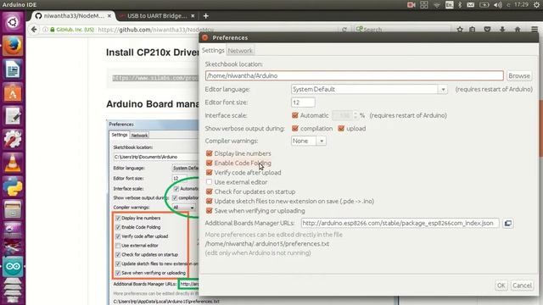
Task: Enable Use external editor checkbox
Action: (210, 182)
